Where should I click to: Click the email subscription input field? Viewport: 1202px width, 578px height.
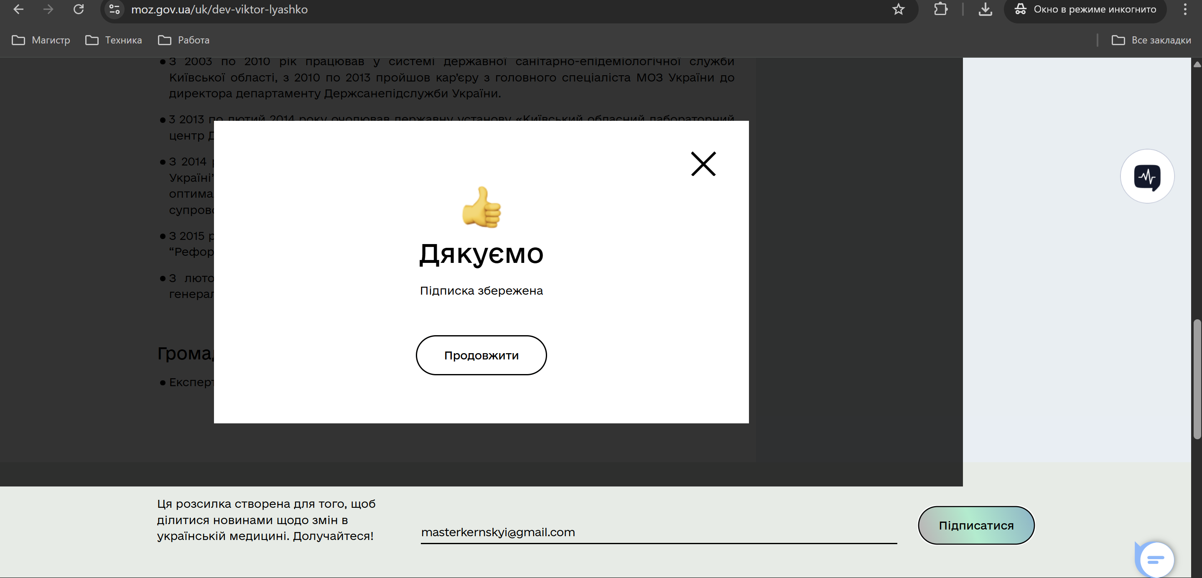658,532
